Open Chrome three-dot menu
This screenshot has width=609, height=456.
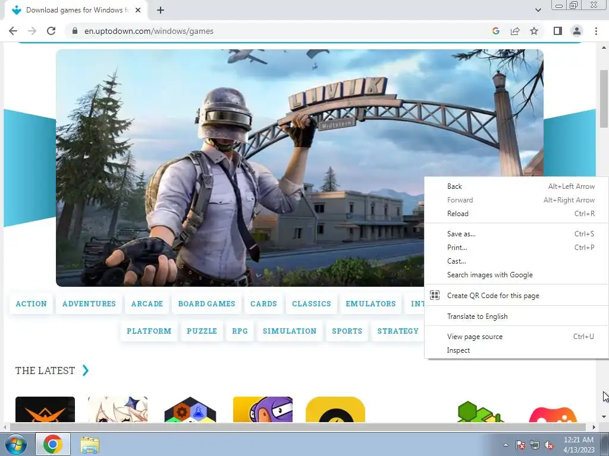tap(596, 31)
